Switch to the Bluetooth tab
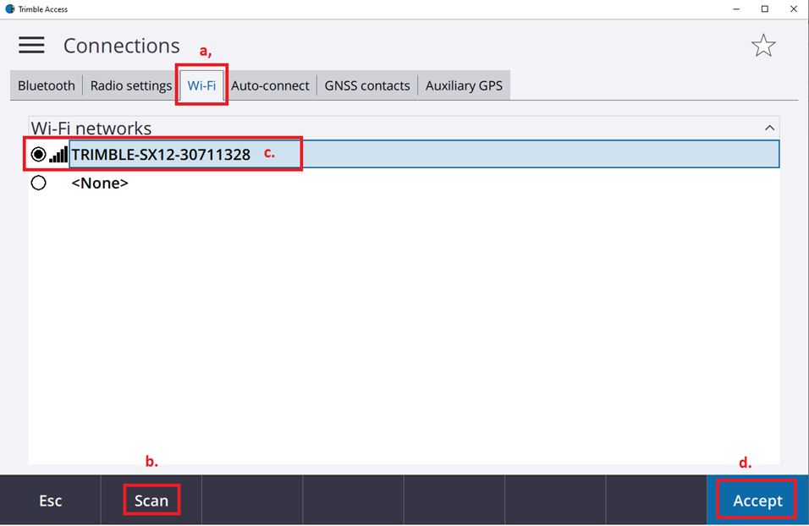Image resolution: width=809 pixels, height=526 pixels. [x=47, y=85]
